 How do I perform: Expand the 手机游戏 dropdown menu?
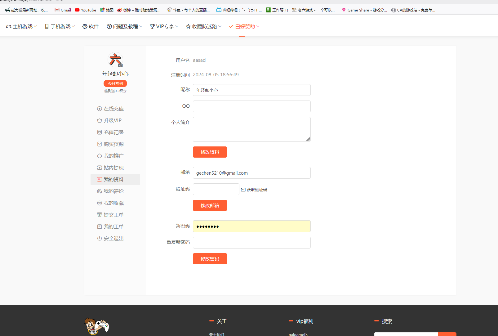click(x=60, y=27)
